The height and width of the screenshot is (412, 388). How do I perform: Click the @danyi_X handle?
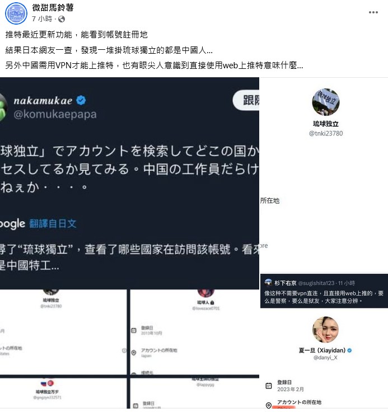[325, 358]
